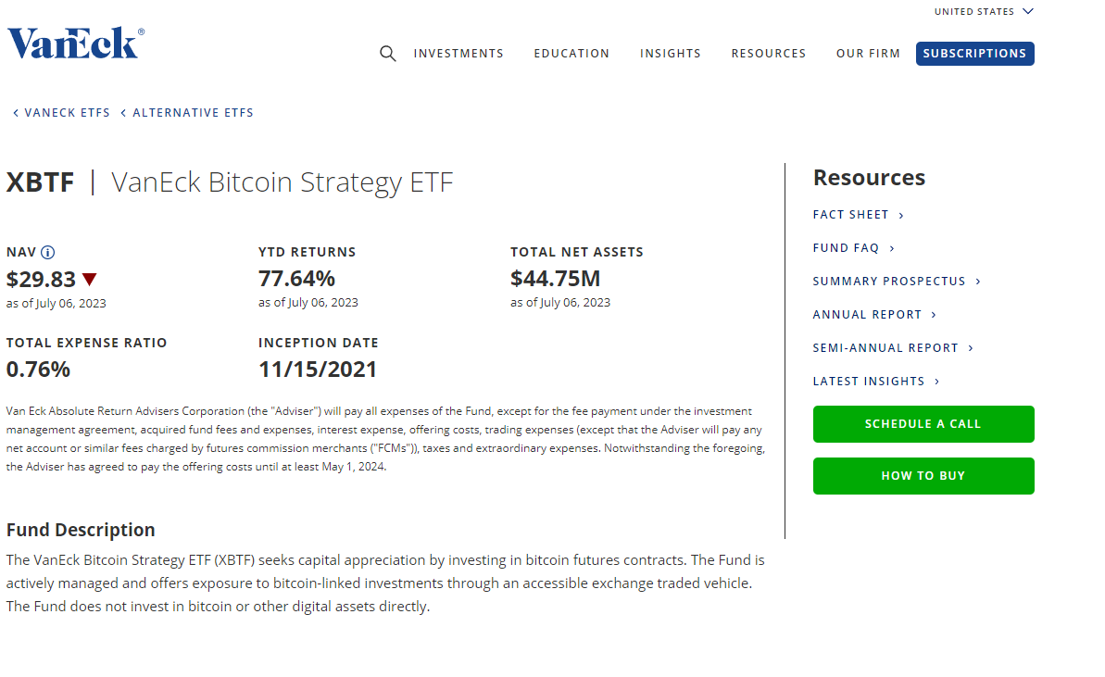Click the How to Buy button
This screenshot has width=1105, height=677.
[x=923, y=476]
